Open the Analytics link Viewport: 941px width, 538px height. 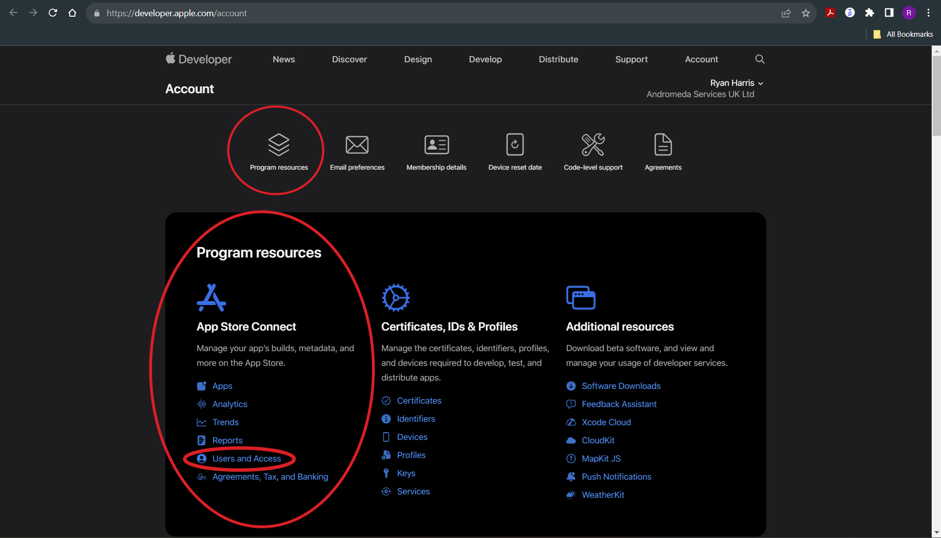[230, 404]
